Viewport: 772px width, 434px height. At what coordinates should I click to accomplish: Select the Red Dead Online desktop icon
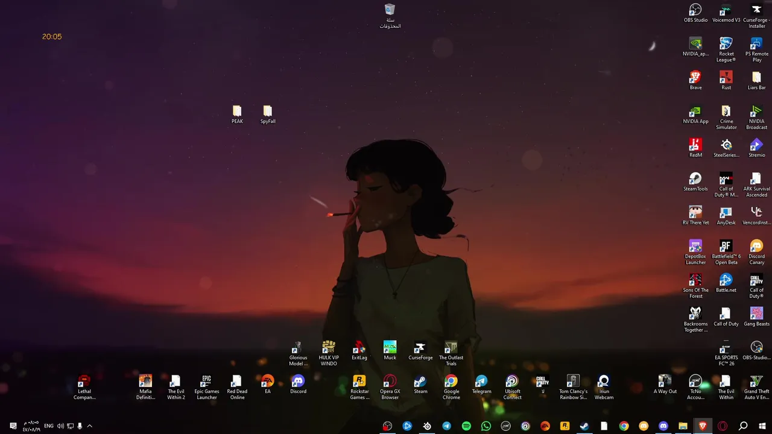coord(237,387)
